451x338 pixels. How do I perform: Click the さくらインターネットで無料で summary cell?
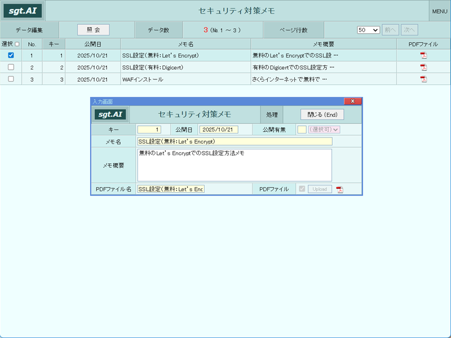tap(324, 79)
